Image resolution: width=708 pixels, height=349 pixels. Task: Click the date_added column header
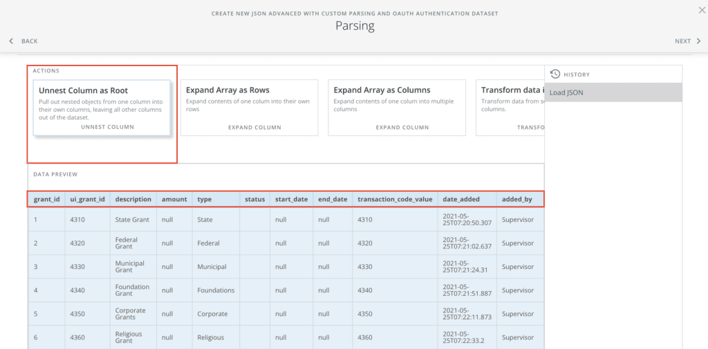tap(467, 199)
